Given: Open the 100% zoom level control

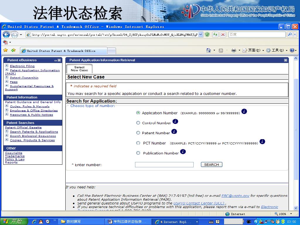Looking at the screenshot, I should pos(283,214).
